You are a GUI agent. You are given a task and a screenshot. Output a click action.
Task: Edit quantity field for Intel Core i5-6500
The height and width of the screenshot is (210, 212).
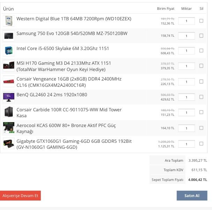187,51
